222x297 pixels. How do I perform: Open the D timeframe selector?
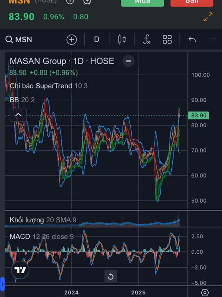(x=97, y=40)
